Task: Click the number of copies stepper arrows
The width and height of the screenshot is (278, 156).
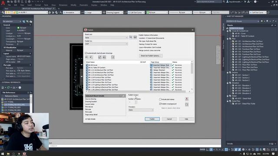Action: click(136, 102)
